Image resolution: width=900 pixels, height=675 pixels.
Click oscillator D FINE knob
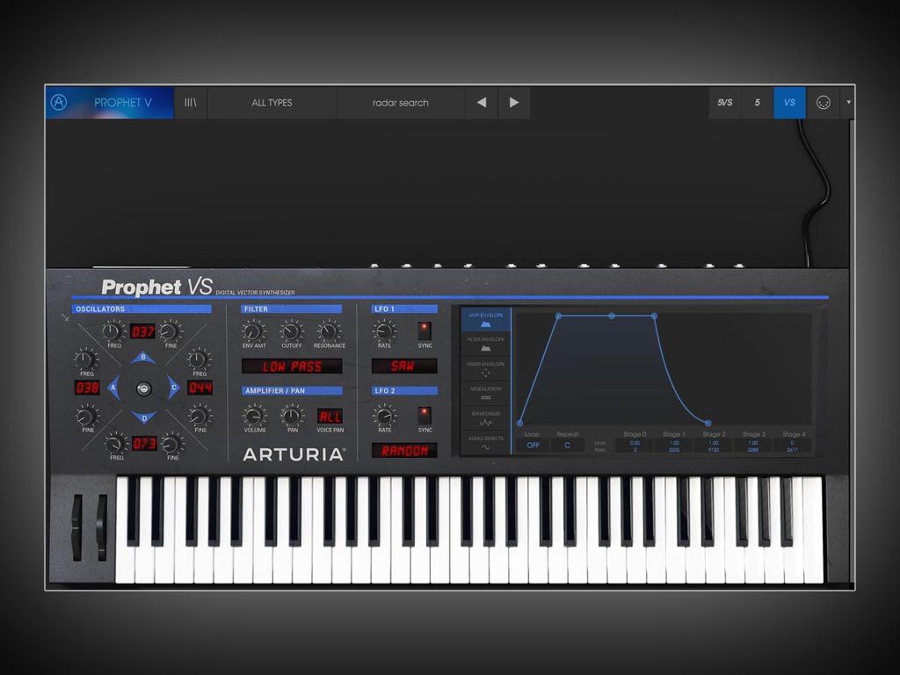(171, 443)
